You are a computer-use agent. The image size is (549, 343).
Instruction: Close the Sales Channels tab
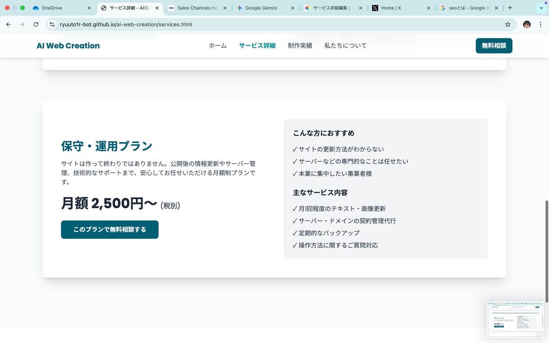pyautogui.click(x=225, y=8)
